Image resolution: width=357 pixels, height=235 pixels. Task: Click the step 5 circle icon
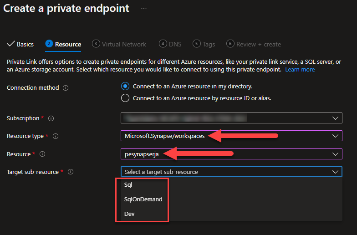coord(197,44)
